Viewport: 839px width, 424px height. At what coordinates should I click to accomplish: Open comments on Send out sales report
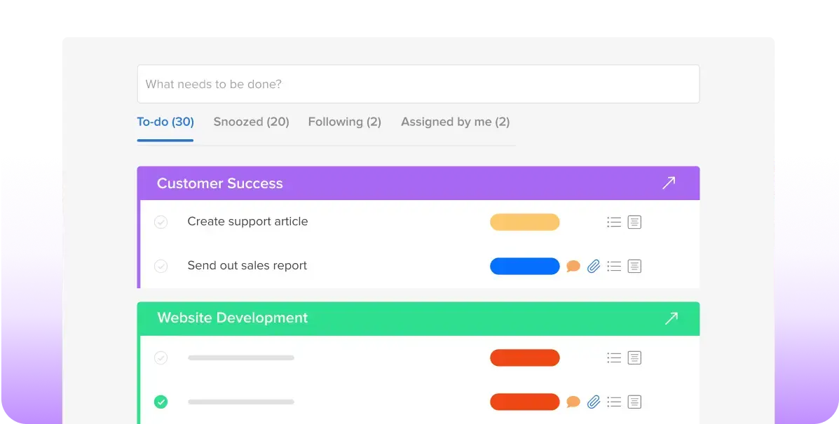[573, 266]
